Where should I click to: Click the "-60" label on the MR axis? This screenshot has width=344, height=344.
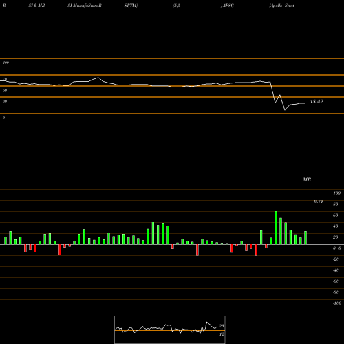pyautogui.click(x=336, y=281)
